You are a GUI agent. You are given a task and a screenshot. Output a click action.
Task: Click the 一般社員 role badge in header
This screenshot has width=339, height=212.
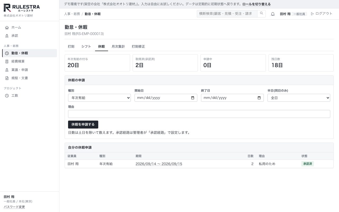(299, 14)
